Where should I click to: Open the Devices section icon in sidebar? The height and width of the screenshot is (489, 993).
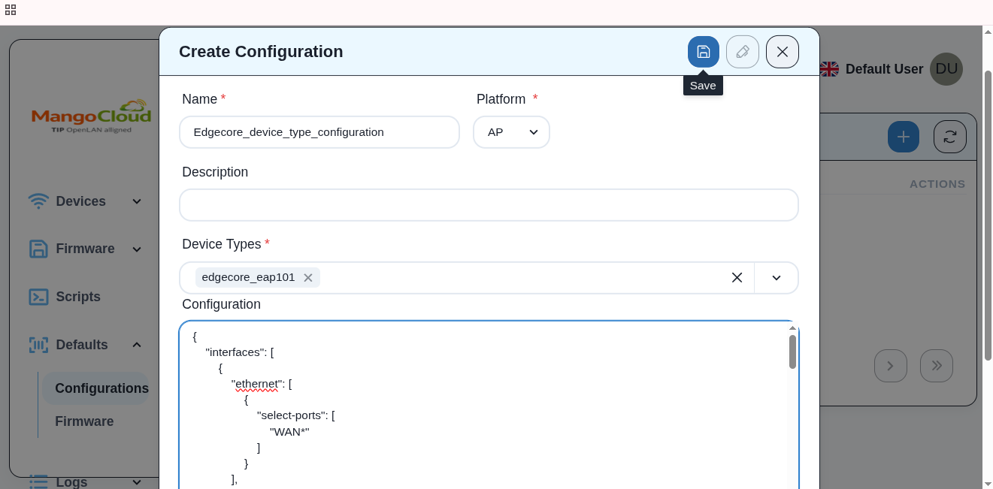click(38, 201)
